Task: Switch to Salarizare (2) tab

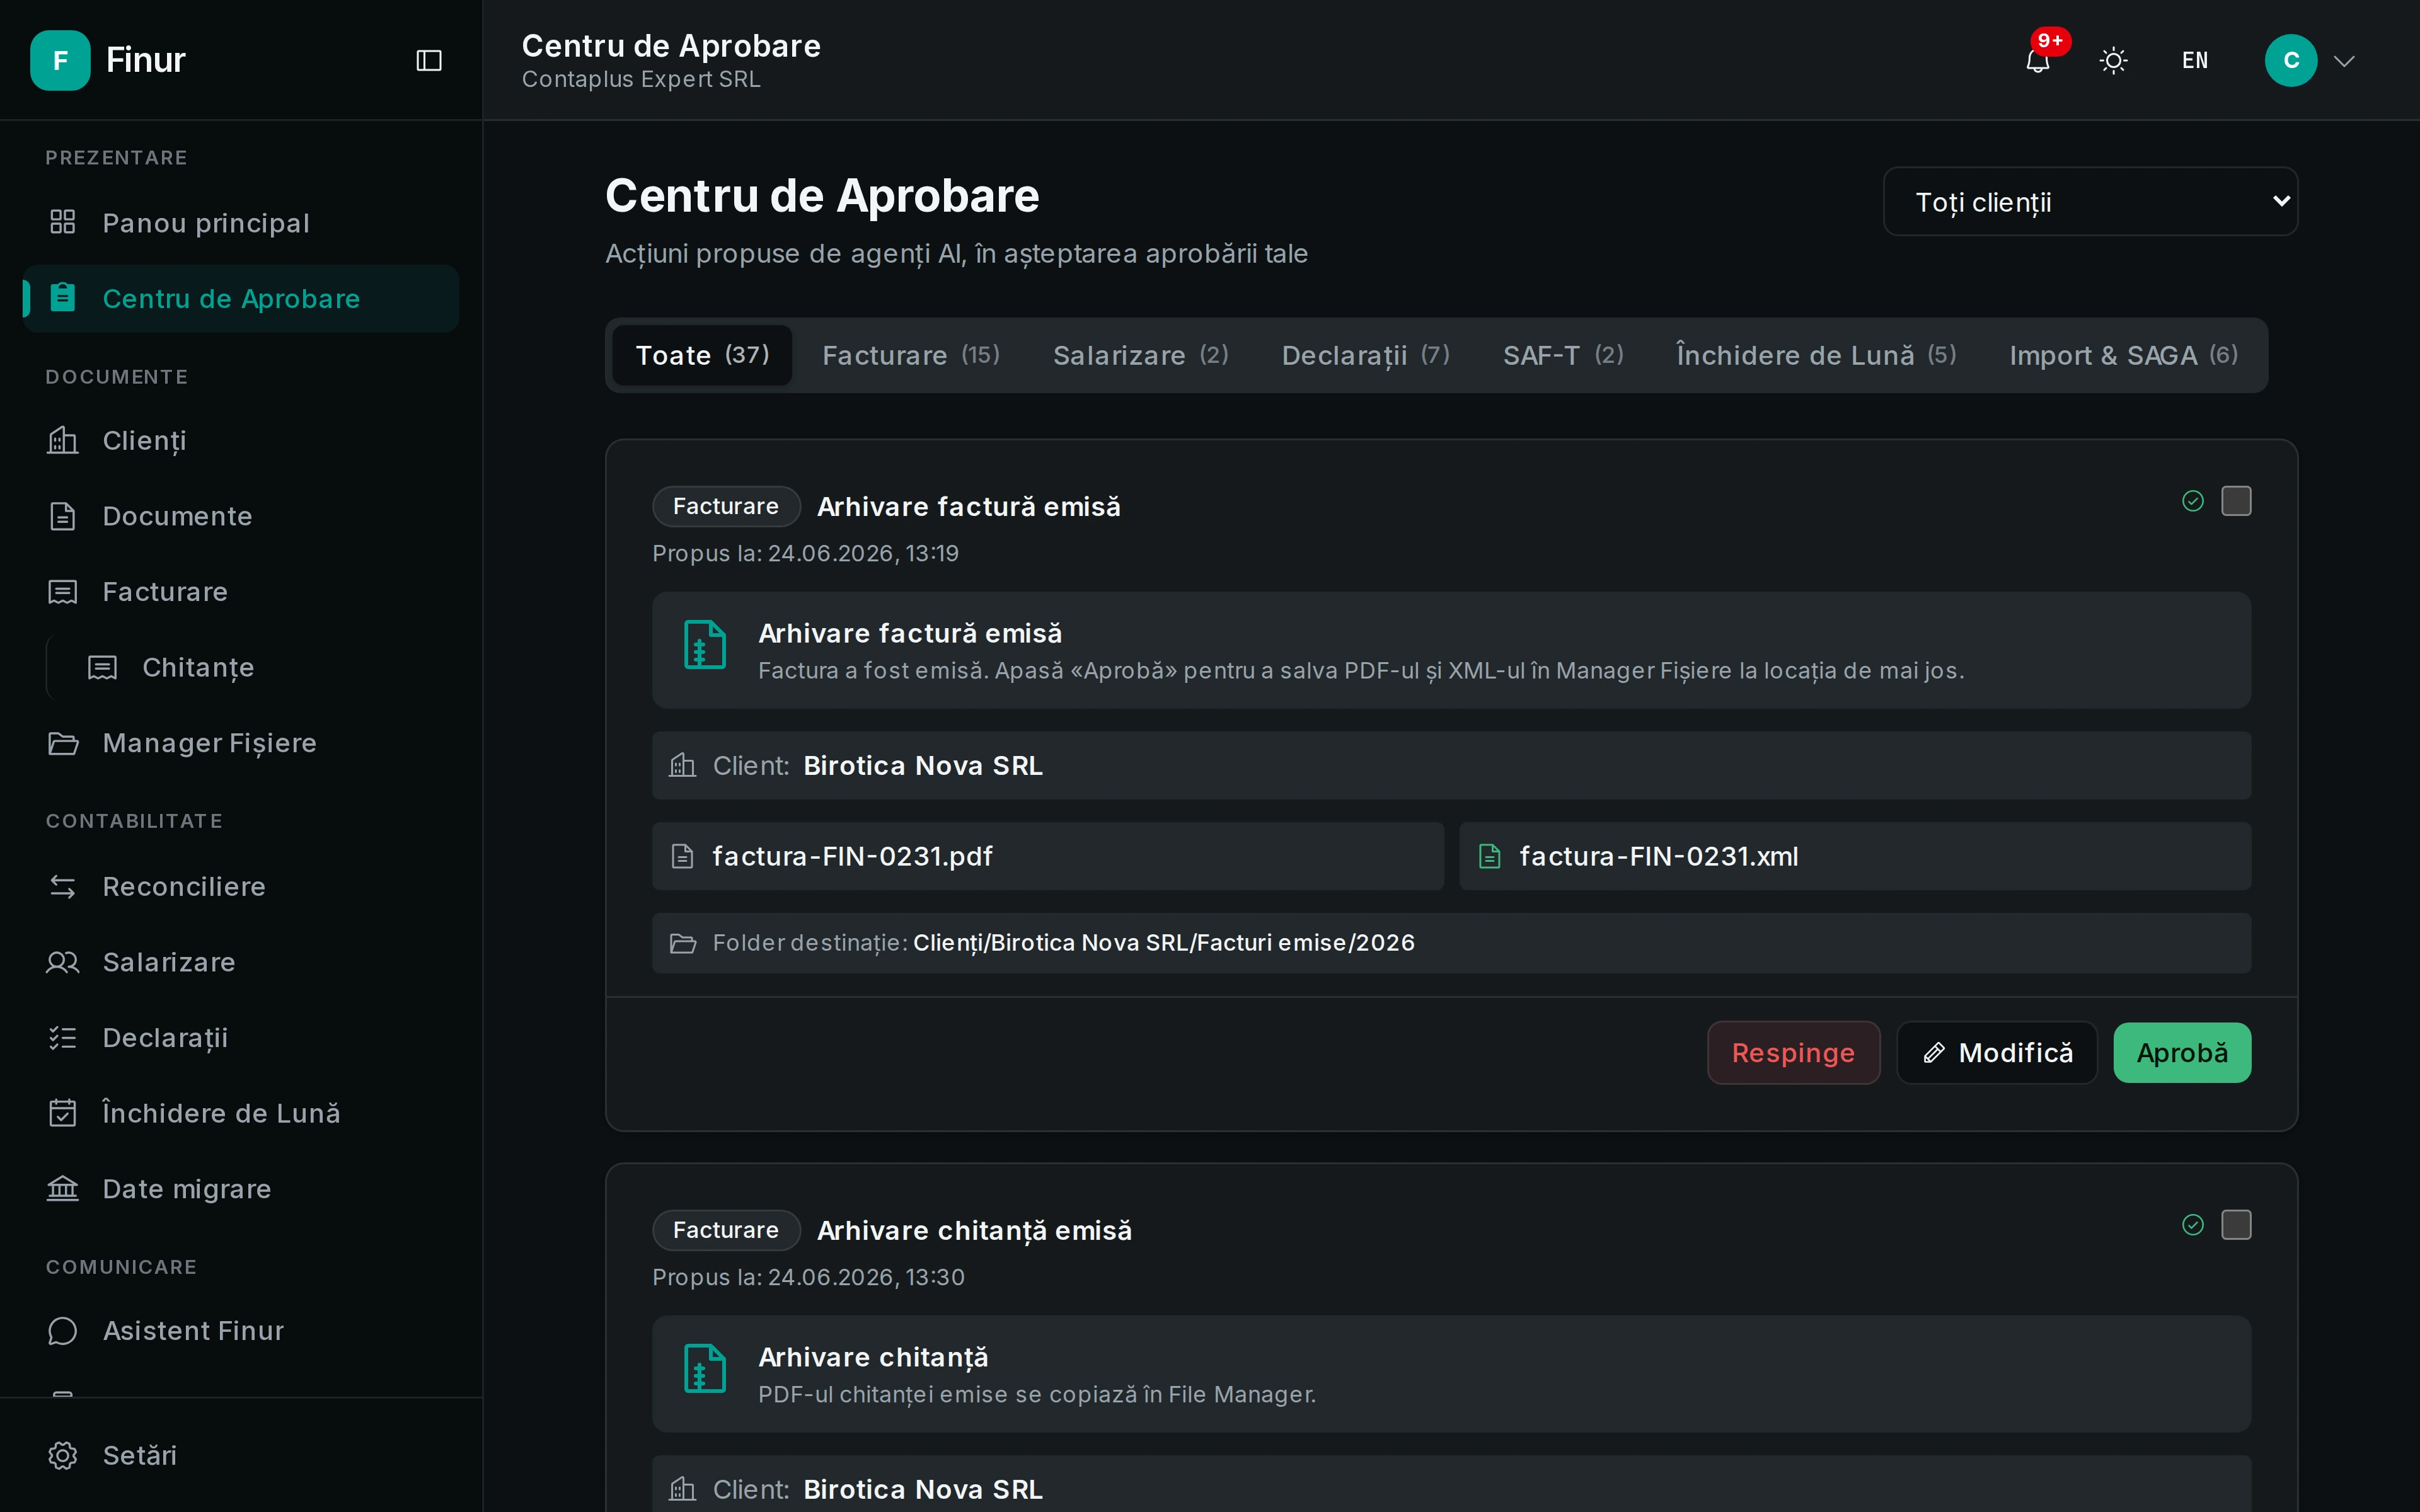Action: [x=1140, y=355]
